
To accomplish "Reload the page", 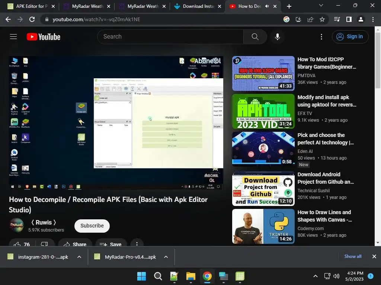I will pos(32,19).
